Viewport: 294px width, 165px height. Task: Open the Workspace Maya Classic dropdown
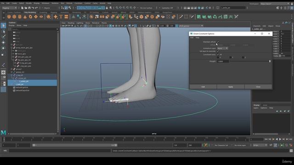[x=275, y=4]
